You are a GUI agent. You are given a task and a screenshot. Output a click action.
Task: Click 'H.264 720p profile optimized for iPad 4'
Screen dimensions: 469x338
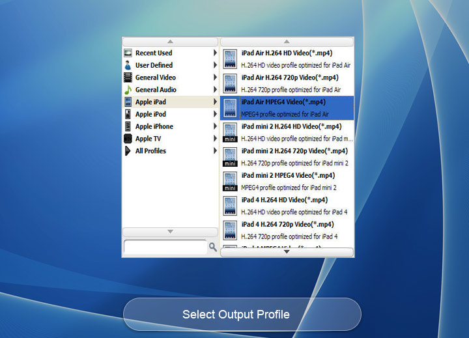tap(289, 236)
